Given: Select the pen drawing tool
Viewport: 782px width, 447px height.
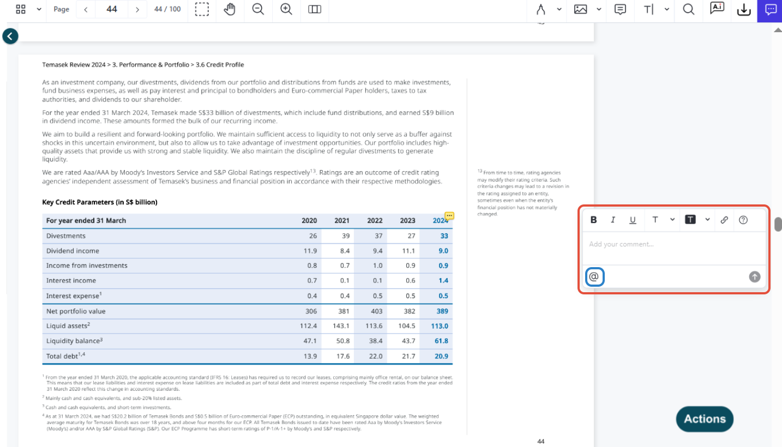Looking at the screenshot, I should [x=541, y=9].
